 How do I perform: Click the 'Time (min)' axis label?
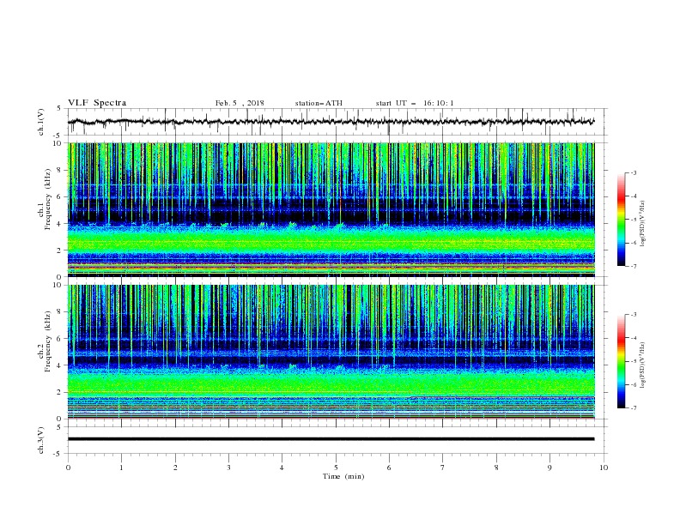343,476
